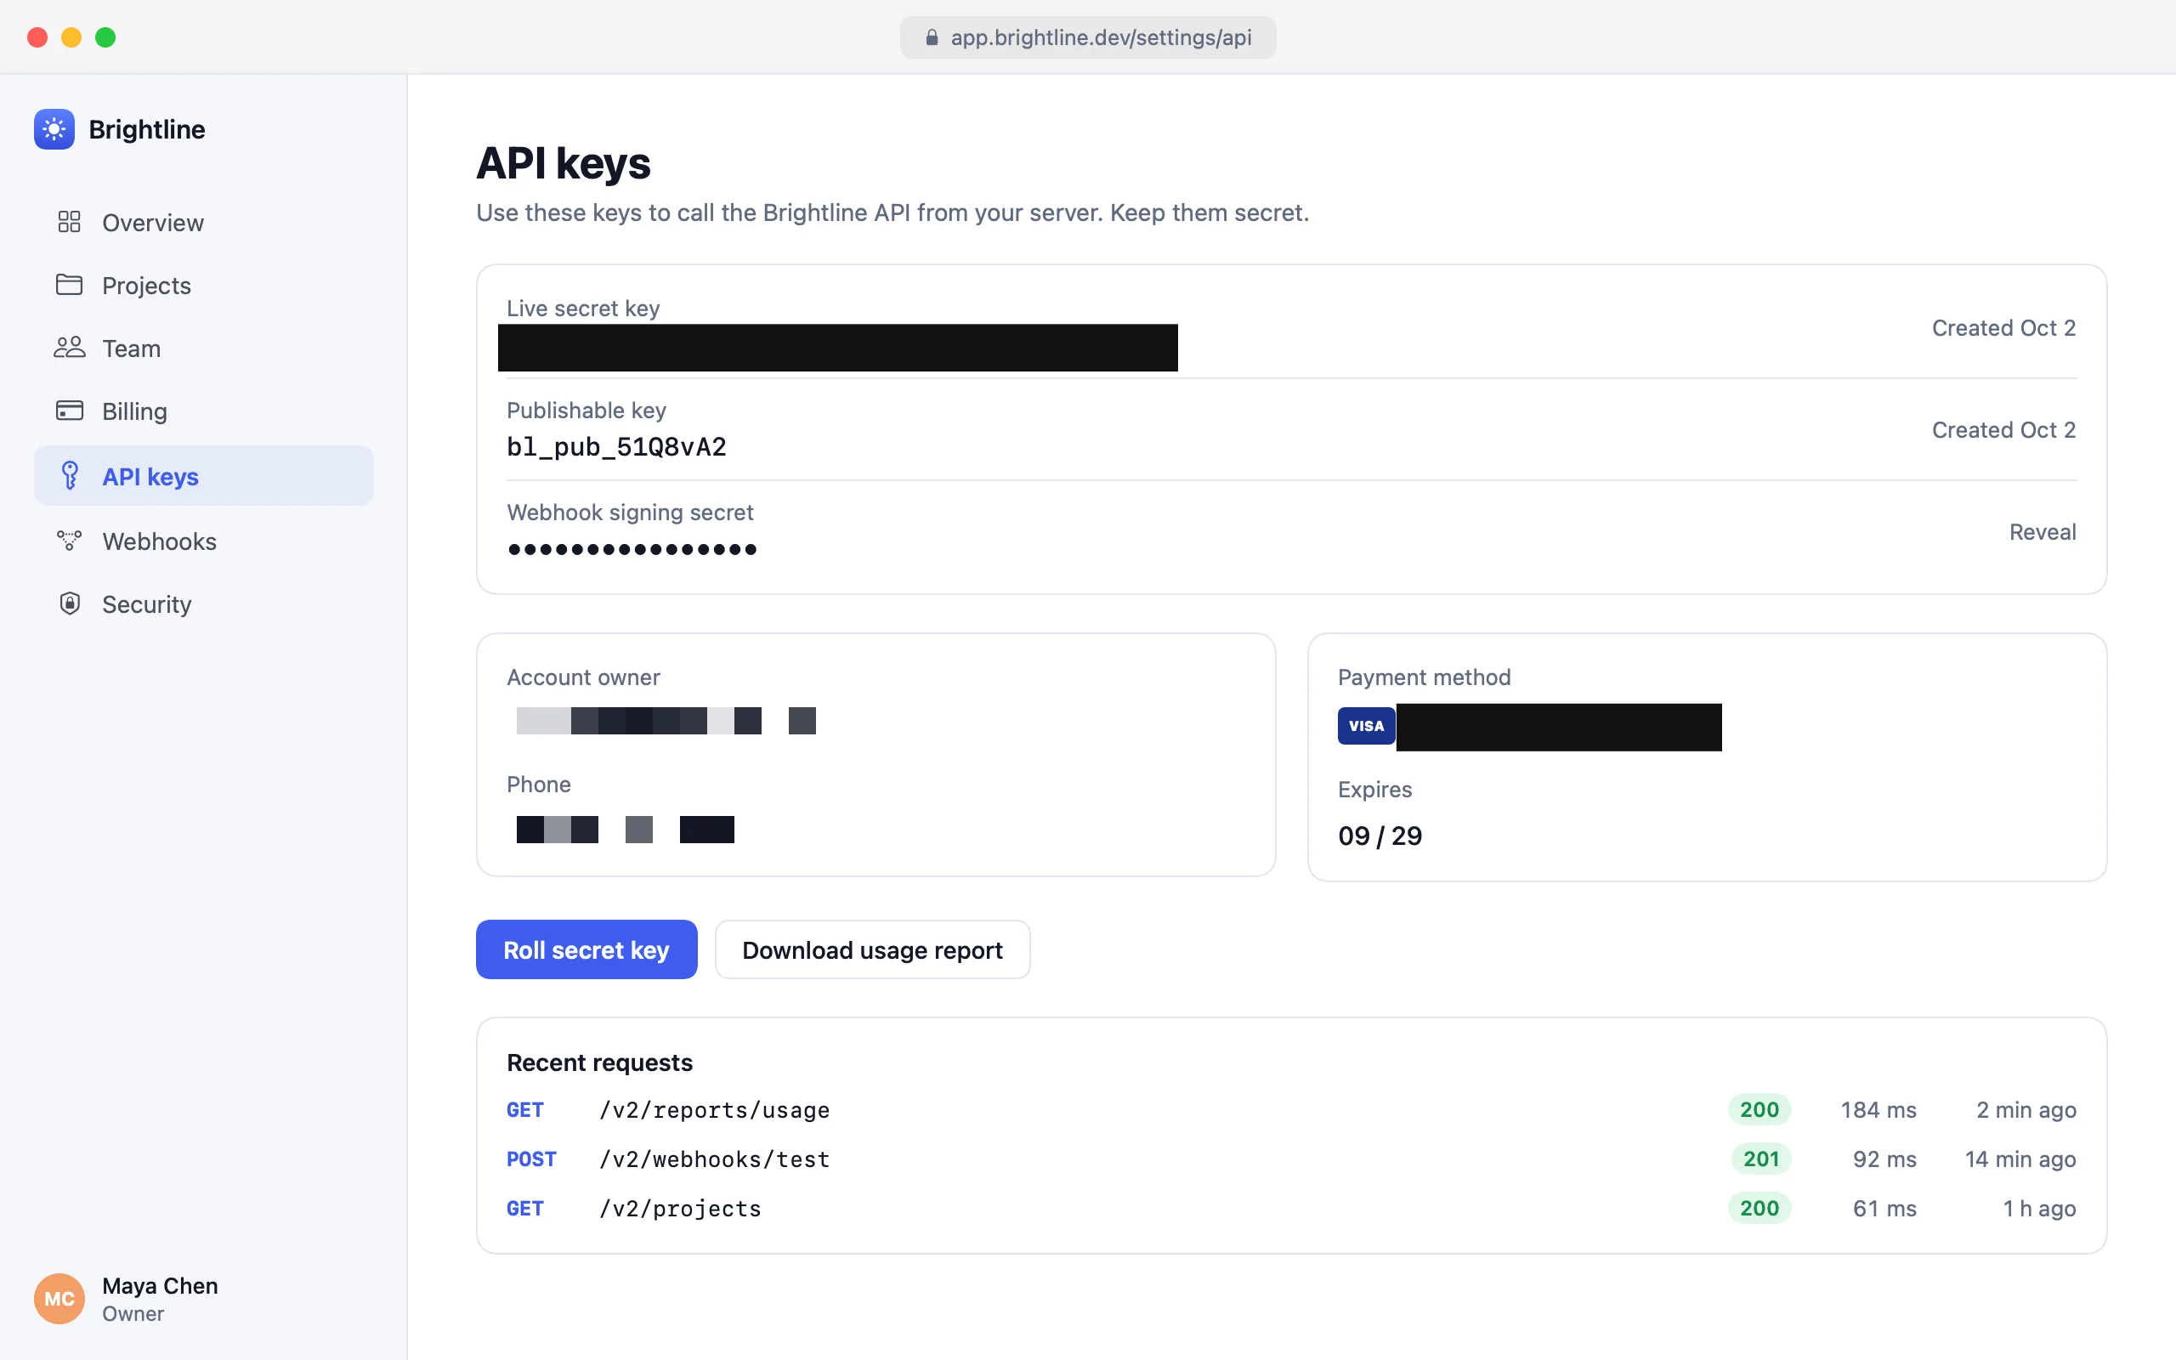
Task: Select the API keys label in sidebar
Action: (150, 476)
